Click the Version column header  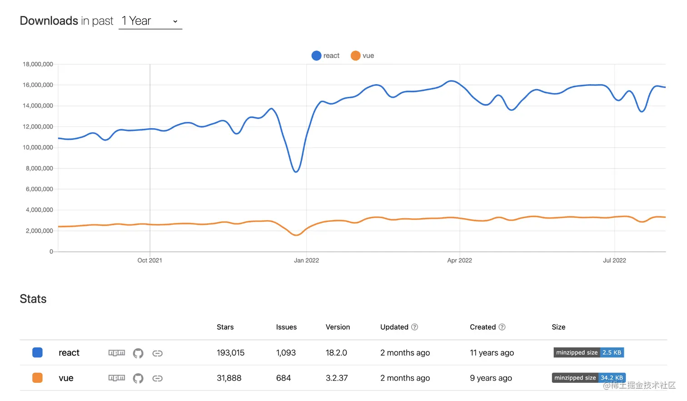coord(338,327)
